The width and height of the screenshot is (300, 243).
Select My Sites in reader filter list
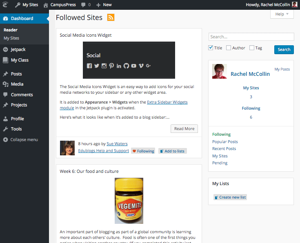tap(220, 156)
